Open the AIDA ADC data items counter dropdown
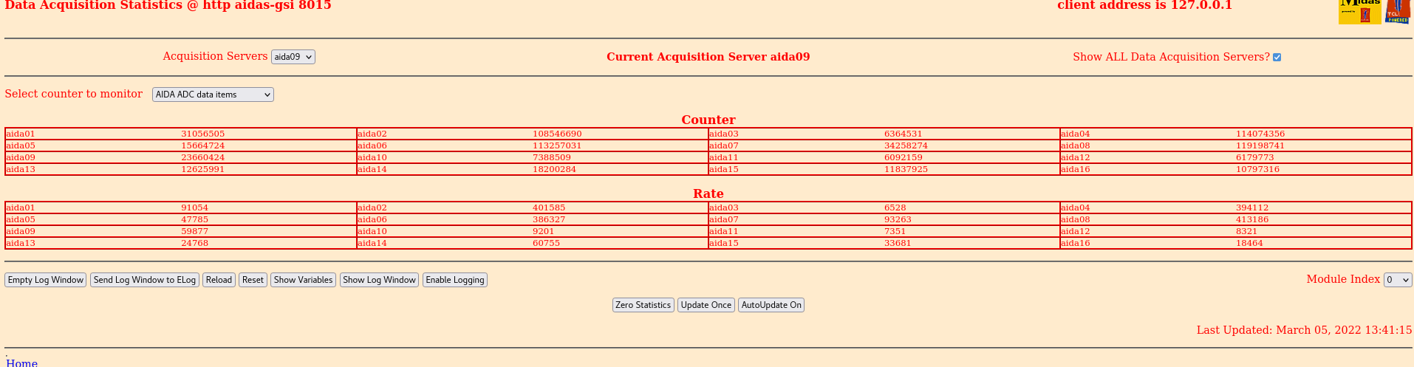This screenshot has width=1414, height=367. 213,95
